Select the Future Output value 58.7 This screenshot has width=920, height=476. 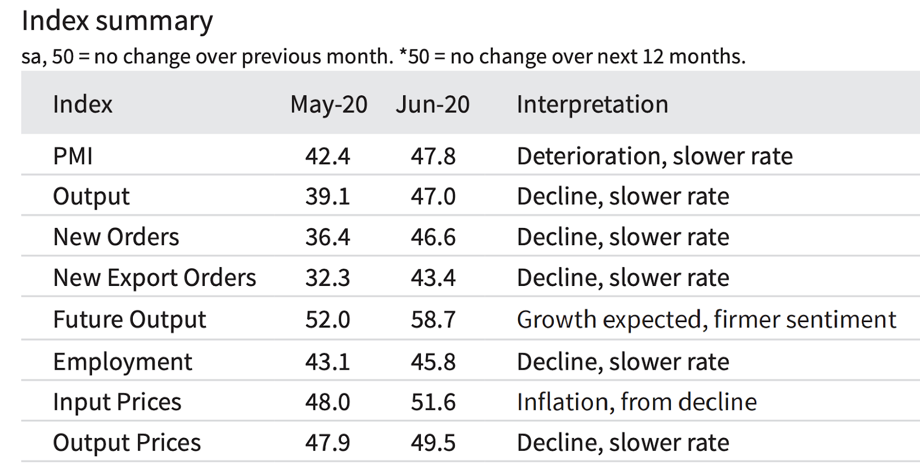(433, 320)
